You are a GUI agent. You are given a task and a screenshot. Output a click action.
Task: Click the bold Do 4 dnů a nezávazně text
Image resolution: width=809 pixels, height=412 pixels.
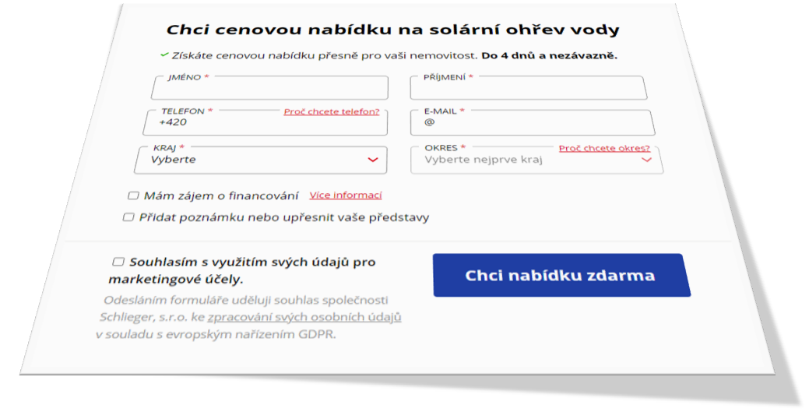[x=549, y=56]
